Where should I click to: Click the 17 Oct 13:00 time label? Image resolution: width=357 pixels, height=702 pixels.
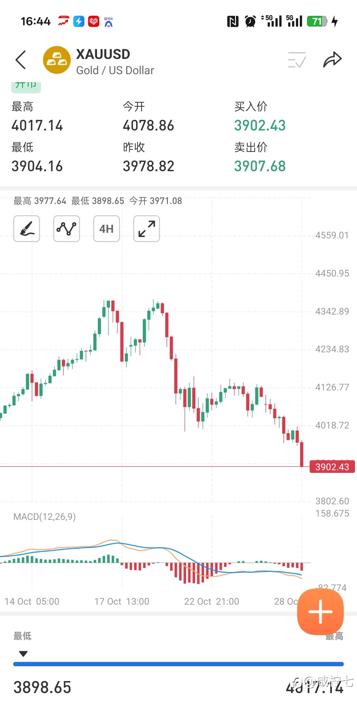[122, 601]
